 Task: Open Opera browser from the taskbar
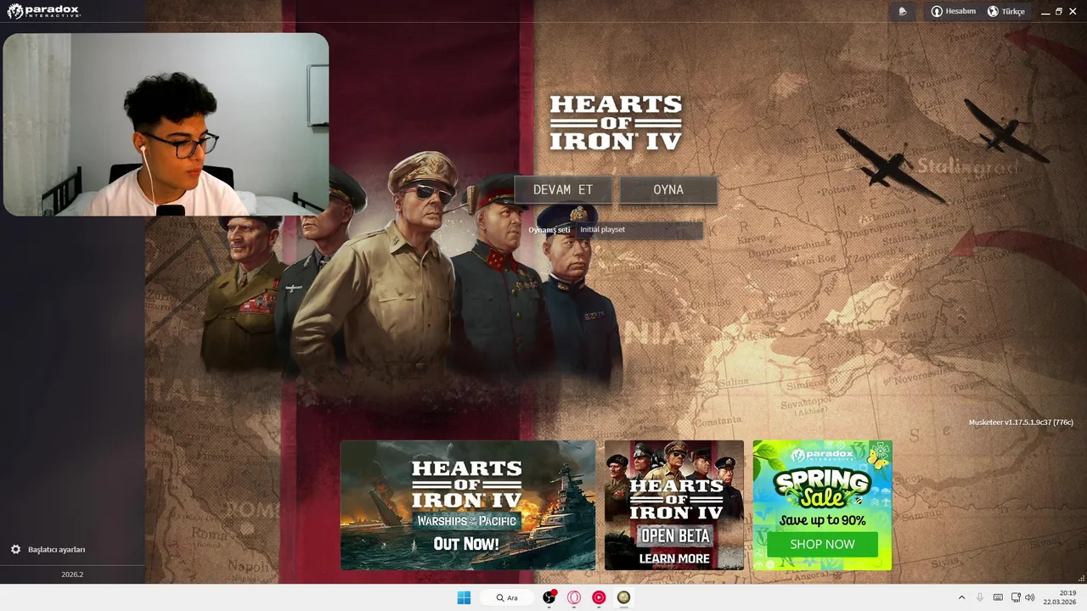pos(574,598)
